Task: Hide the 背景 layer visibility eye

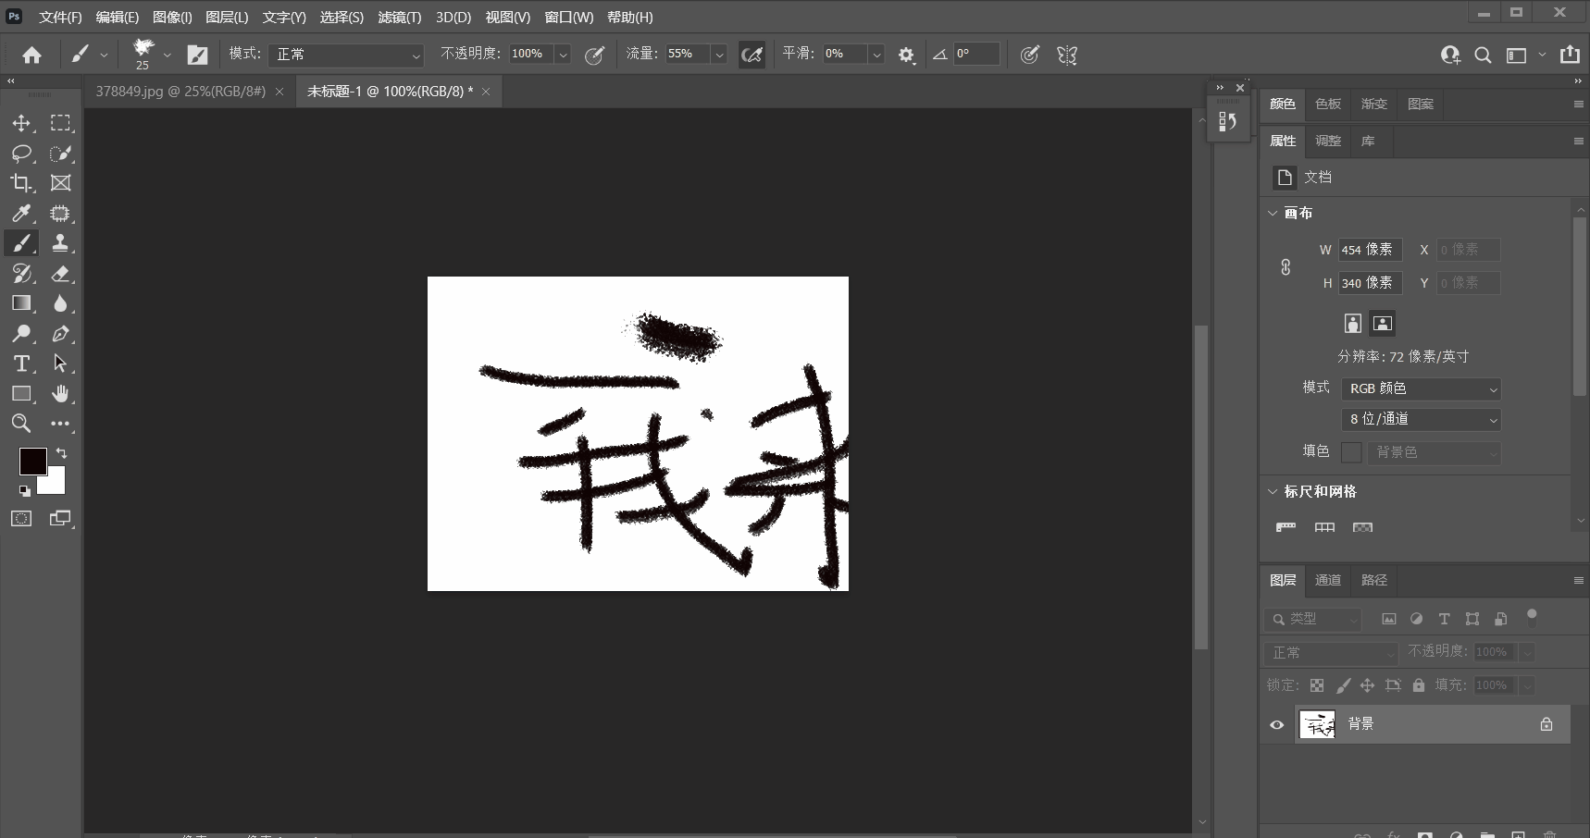Action: 1277,725
